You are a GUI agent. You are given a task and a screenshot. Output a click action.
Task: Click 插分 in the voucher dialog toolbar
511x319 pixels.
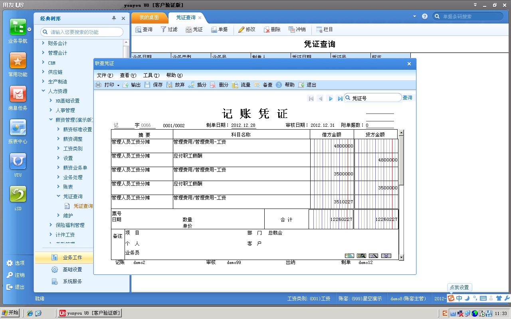tap(197, 85)
